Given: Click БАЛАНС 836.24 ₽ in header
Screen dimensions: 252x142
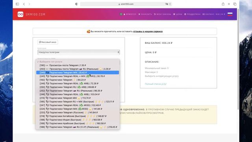Looking at the screenshot, I should (x=214, y=14).
